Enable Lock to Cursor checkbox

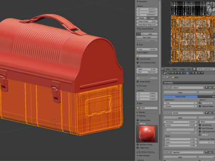click(138, 59)
